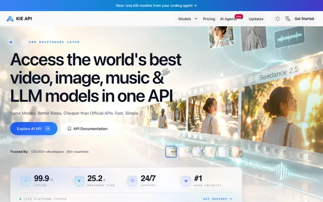
Task: Select the fifth hero carousel thumbnail
Action: (x=224, y=151)
